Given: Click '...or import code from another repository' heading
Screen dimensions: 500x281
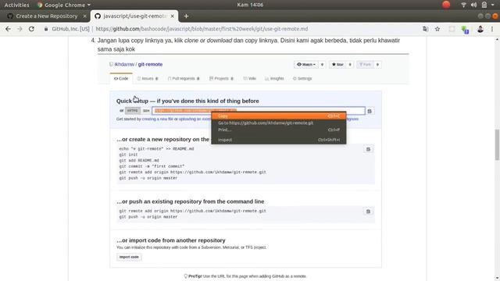Looking at the screenshot, I should click(x=171, y=240).
